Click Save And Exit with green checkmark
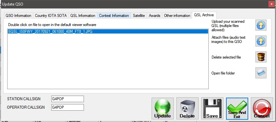This screenshot has height=122, width=276. coord(237,109)
